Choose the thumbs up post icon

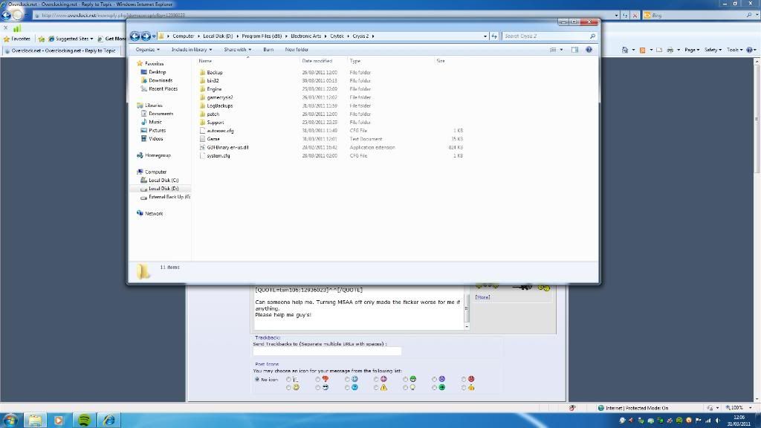(x=470, y=387)
